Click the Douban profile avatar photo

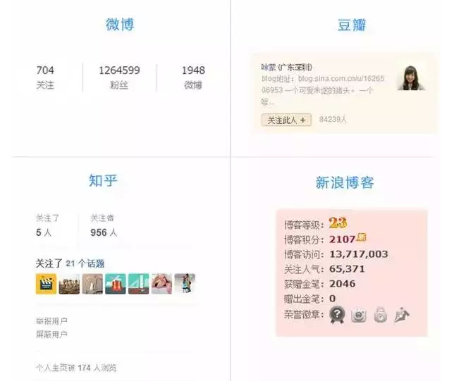[x=411, y=77]
